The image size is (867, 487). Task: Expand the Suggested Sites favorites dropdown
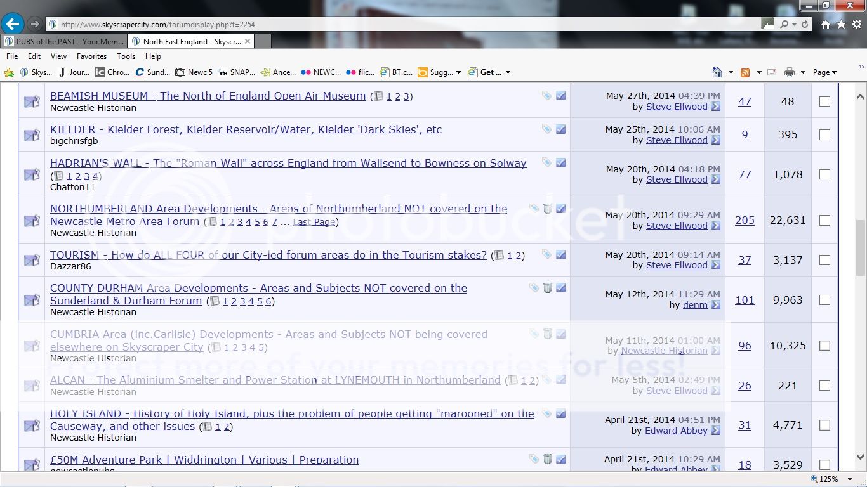click(458, 72)
